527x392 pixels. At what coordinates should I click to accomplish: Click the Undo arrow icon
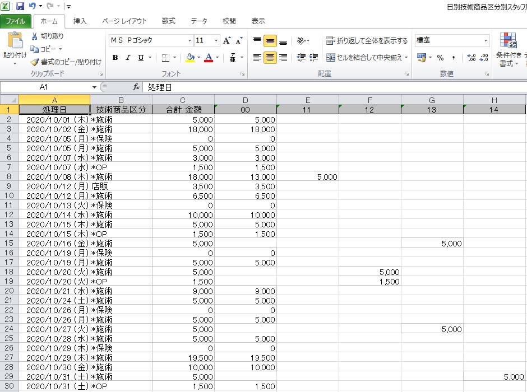pos(33,6)
